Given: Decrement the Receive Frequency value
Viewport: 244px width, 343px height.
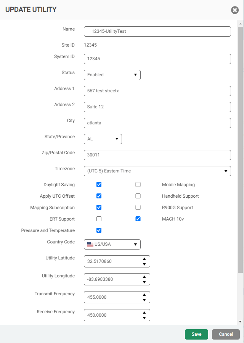Looking at the screenshot, I should pos(144,318).
